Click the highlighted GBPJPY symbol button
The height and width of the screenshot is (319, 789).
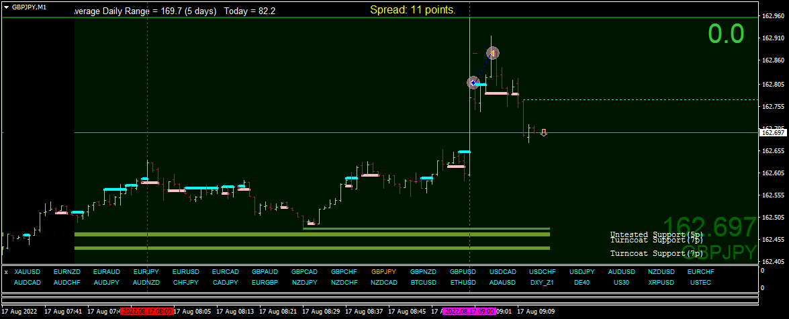click(384, 272)
